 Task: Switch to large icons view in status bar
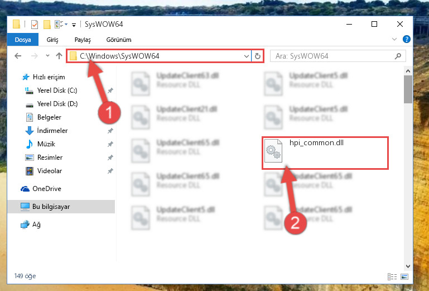[404, 276]
